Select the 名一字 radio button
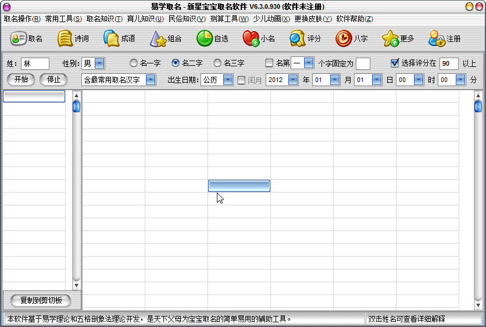 pyautogui.click(x=134, y=63)
